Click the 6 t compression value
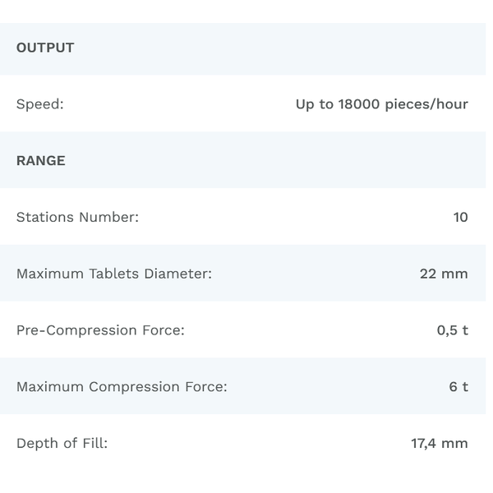The image size is (493, 493). (x=458, y=387)
